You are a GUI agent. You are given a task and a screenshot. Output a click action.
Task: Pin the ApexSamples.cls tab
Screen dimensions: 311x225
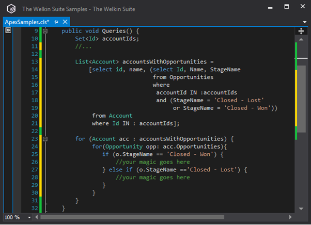point(57,22)
